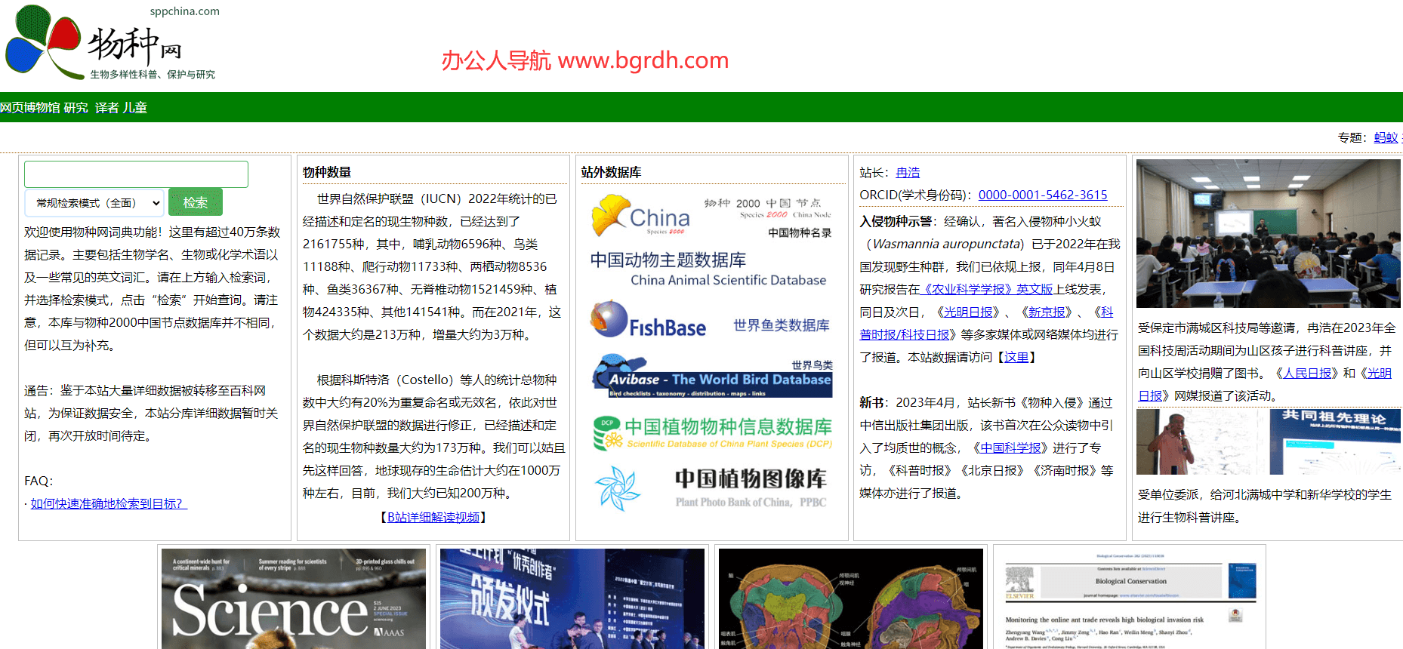
Task: Open the China Species 2000 database logo
Action: pyautogui.click(x=711, y=217)
